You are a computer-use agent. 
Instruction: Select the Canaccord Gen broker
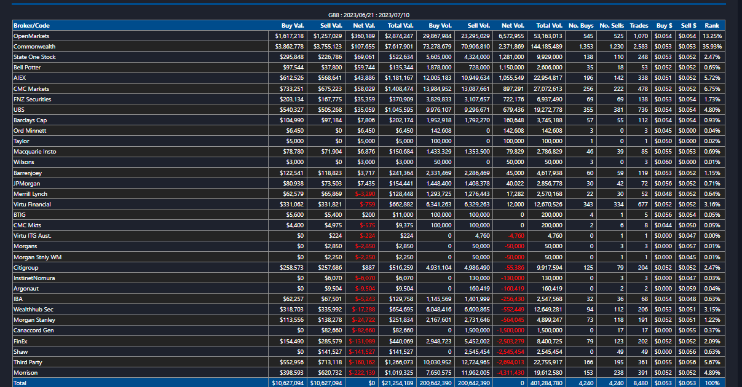pyautogui.click(x=34, y=330)
